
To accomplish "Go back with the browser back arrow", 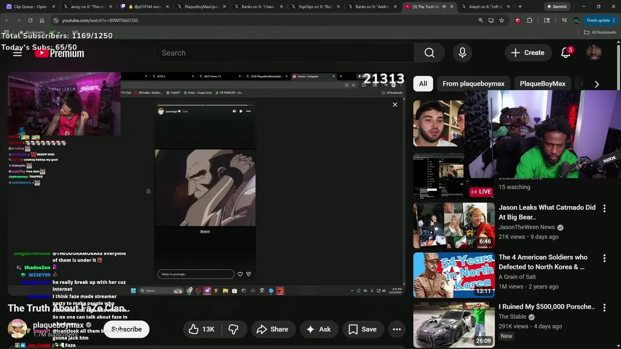I will coord(7,20).
